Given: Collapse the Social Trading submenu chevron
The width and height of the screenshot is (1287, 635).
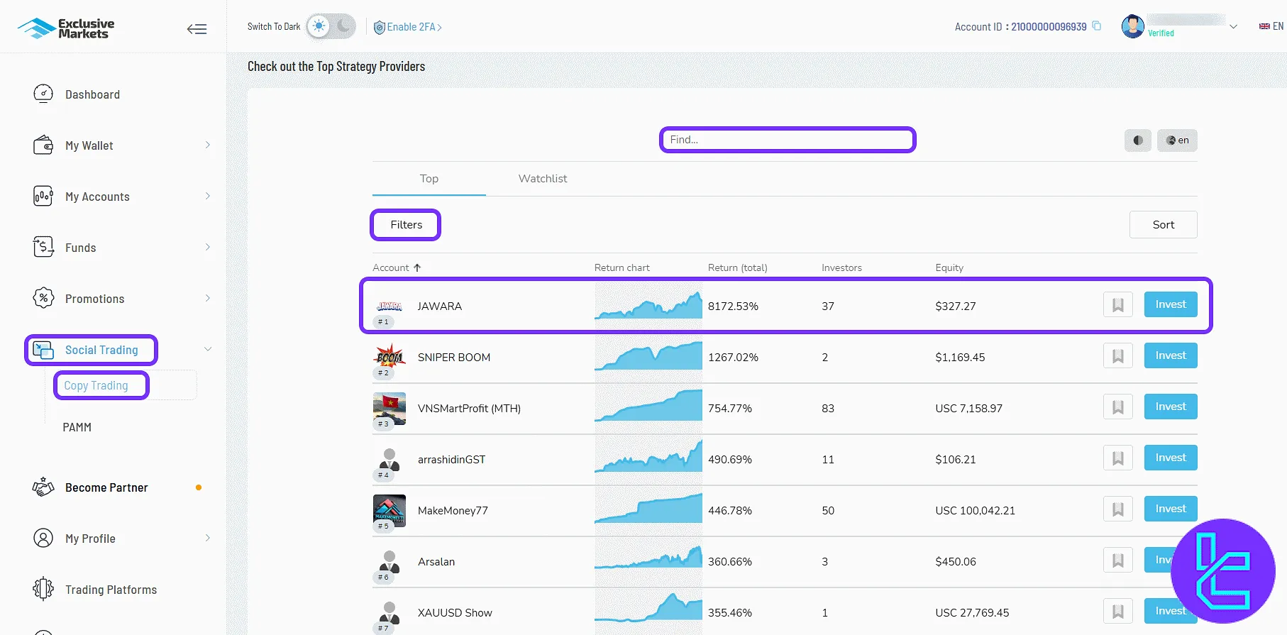Looking at the screenshot, I should (x=208, y=349).
